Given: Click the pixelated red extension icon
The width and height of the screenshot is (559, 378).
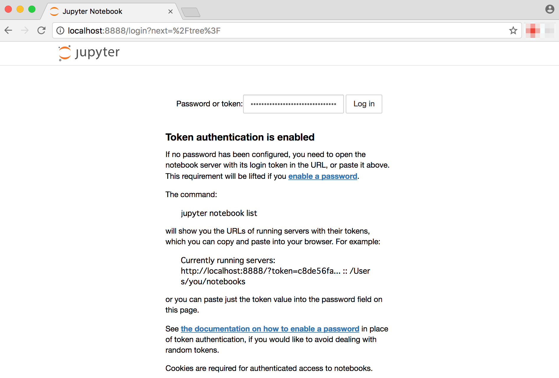Looking at the screenshot, I should pyautogui.click(x=533, y=31).
